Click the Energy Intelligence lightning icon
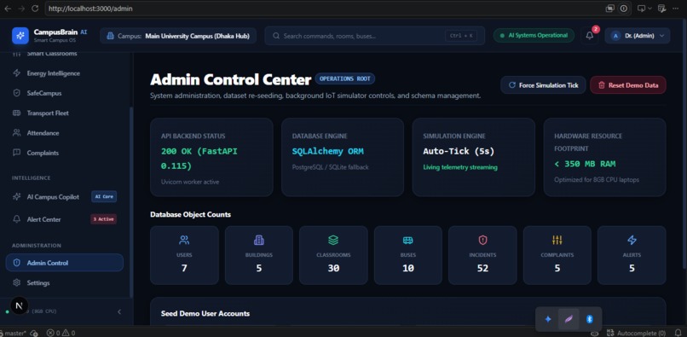This screenshot has height=337, width=687. point(17,73)
